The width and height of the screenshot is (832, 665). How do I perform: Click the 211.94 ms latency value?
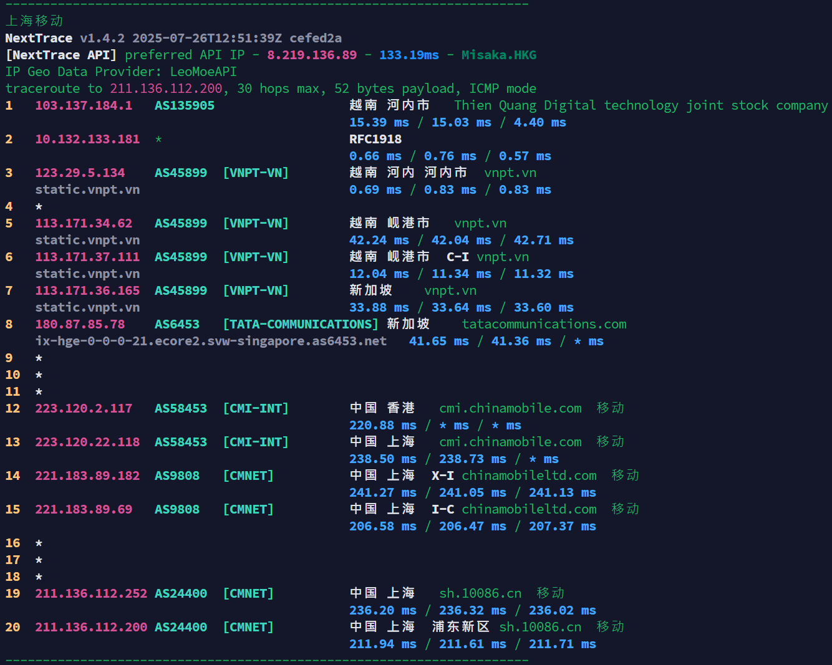pos(383,644)
